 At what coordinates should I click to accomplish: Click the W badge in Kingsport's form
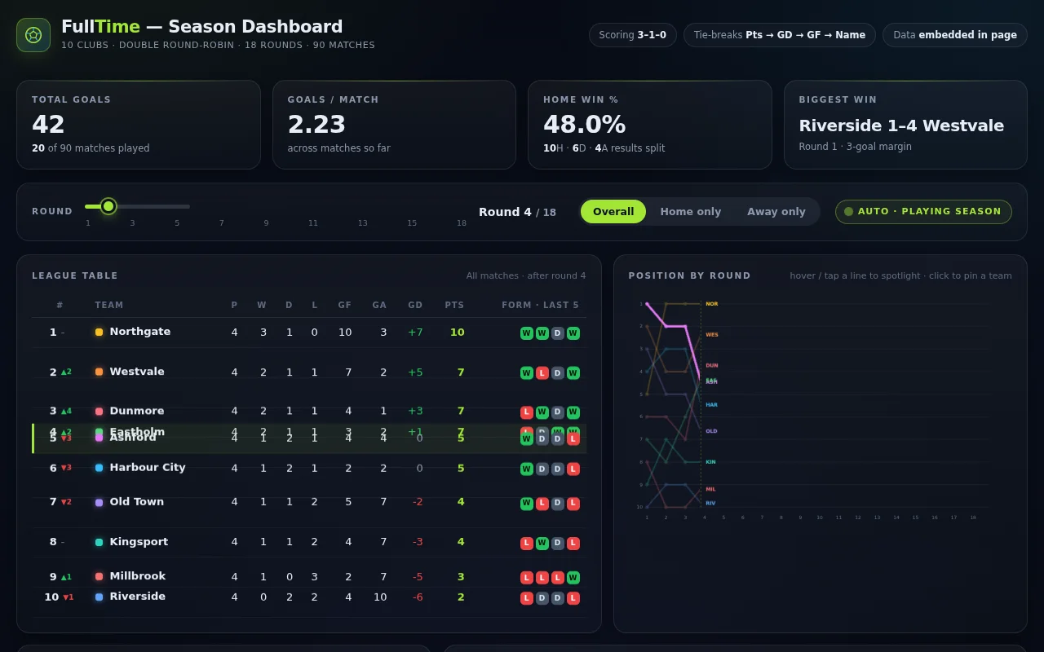(x=542, y=544)
